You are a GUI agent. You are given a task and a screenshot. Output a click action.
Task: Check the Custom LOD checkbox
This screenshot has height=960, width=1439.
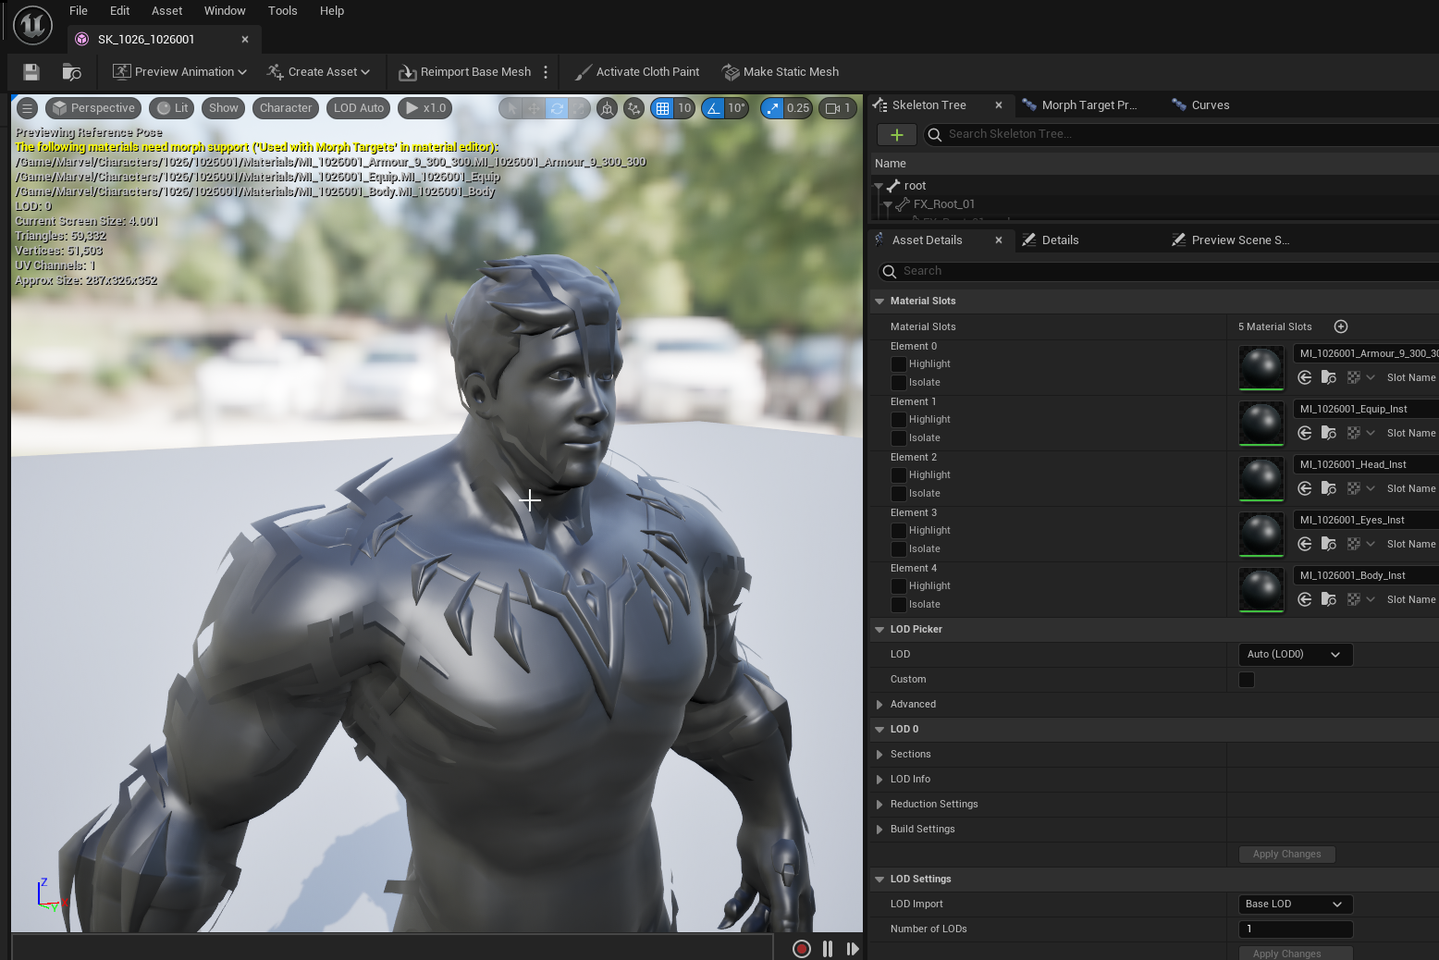1247,680
